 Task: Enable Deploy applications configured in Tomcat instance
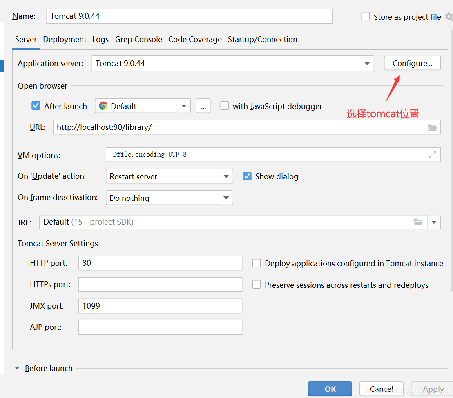coord(256,263)
